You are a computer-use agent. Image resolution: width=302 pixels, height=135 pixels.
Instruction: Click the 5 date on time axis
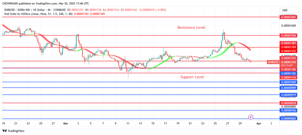[91, 123]
